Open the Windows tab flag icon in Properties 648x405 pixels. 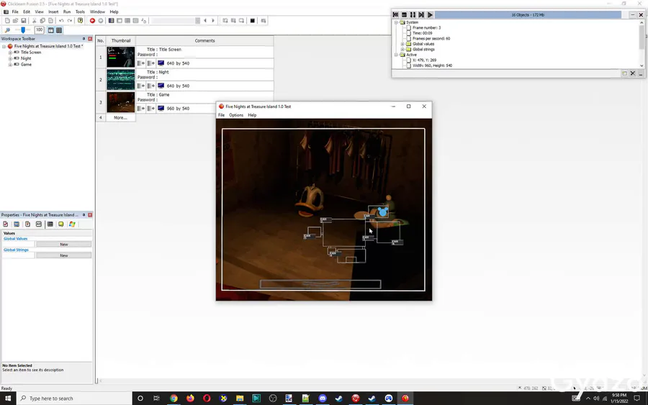pyautogui.click(x=72, y=224)
